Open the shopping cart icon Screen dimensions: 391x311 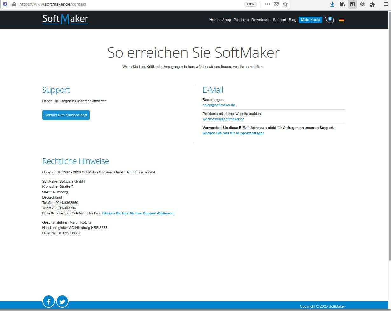click(329, 20)
